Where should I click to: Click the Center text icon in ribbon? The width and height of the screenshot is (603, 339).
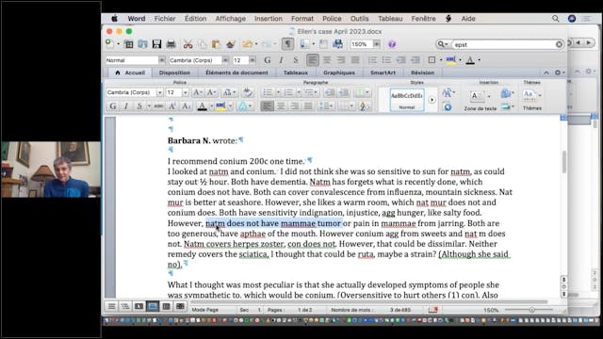(281, 106)
